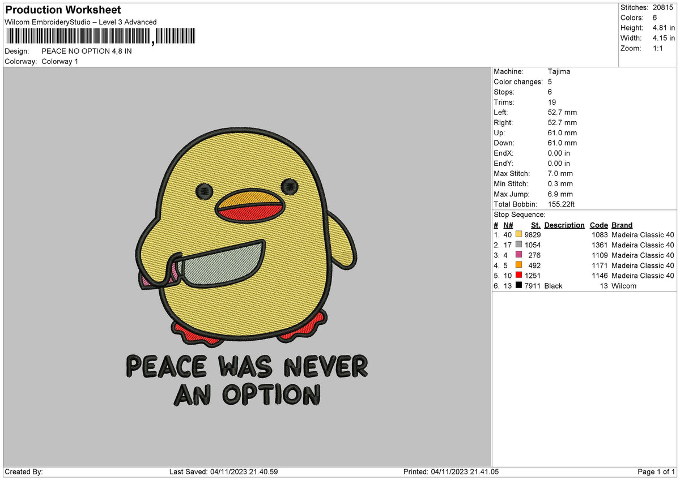
Task: Click the black swatch in stop 6
Action: coord(518,286)
